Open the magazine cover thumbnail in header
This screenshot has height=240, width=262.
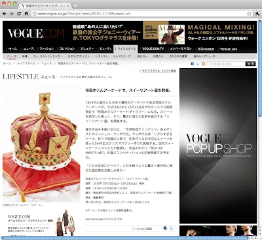coord(172,34)
